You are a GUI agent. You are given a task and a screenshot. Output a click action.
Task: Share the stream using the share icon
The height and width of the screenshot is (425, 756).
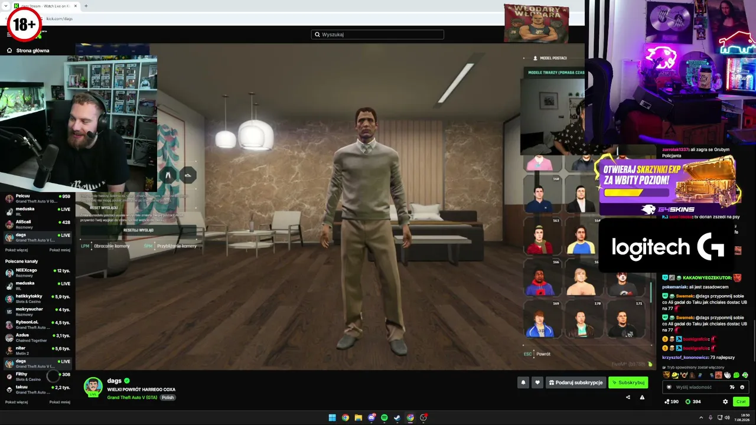(x=628, y=397)
